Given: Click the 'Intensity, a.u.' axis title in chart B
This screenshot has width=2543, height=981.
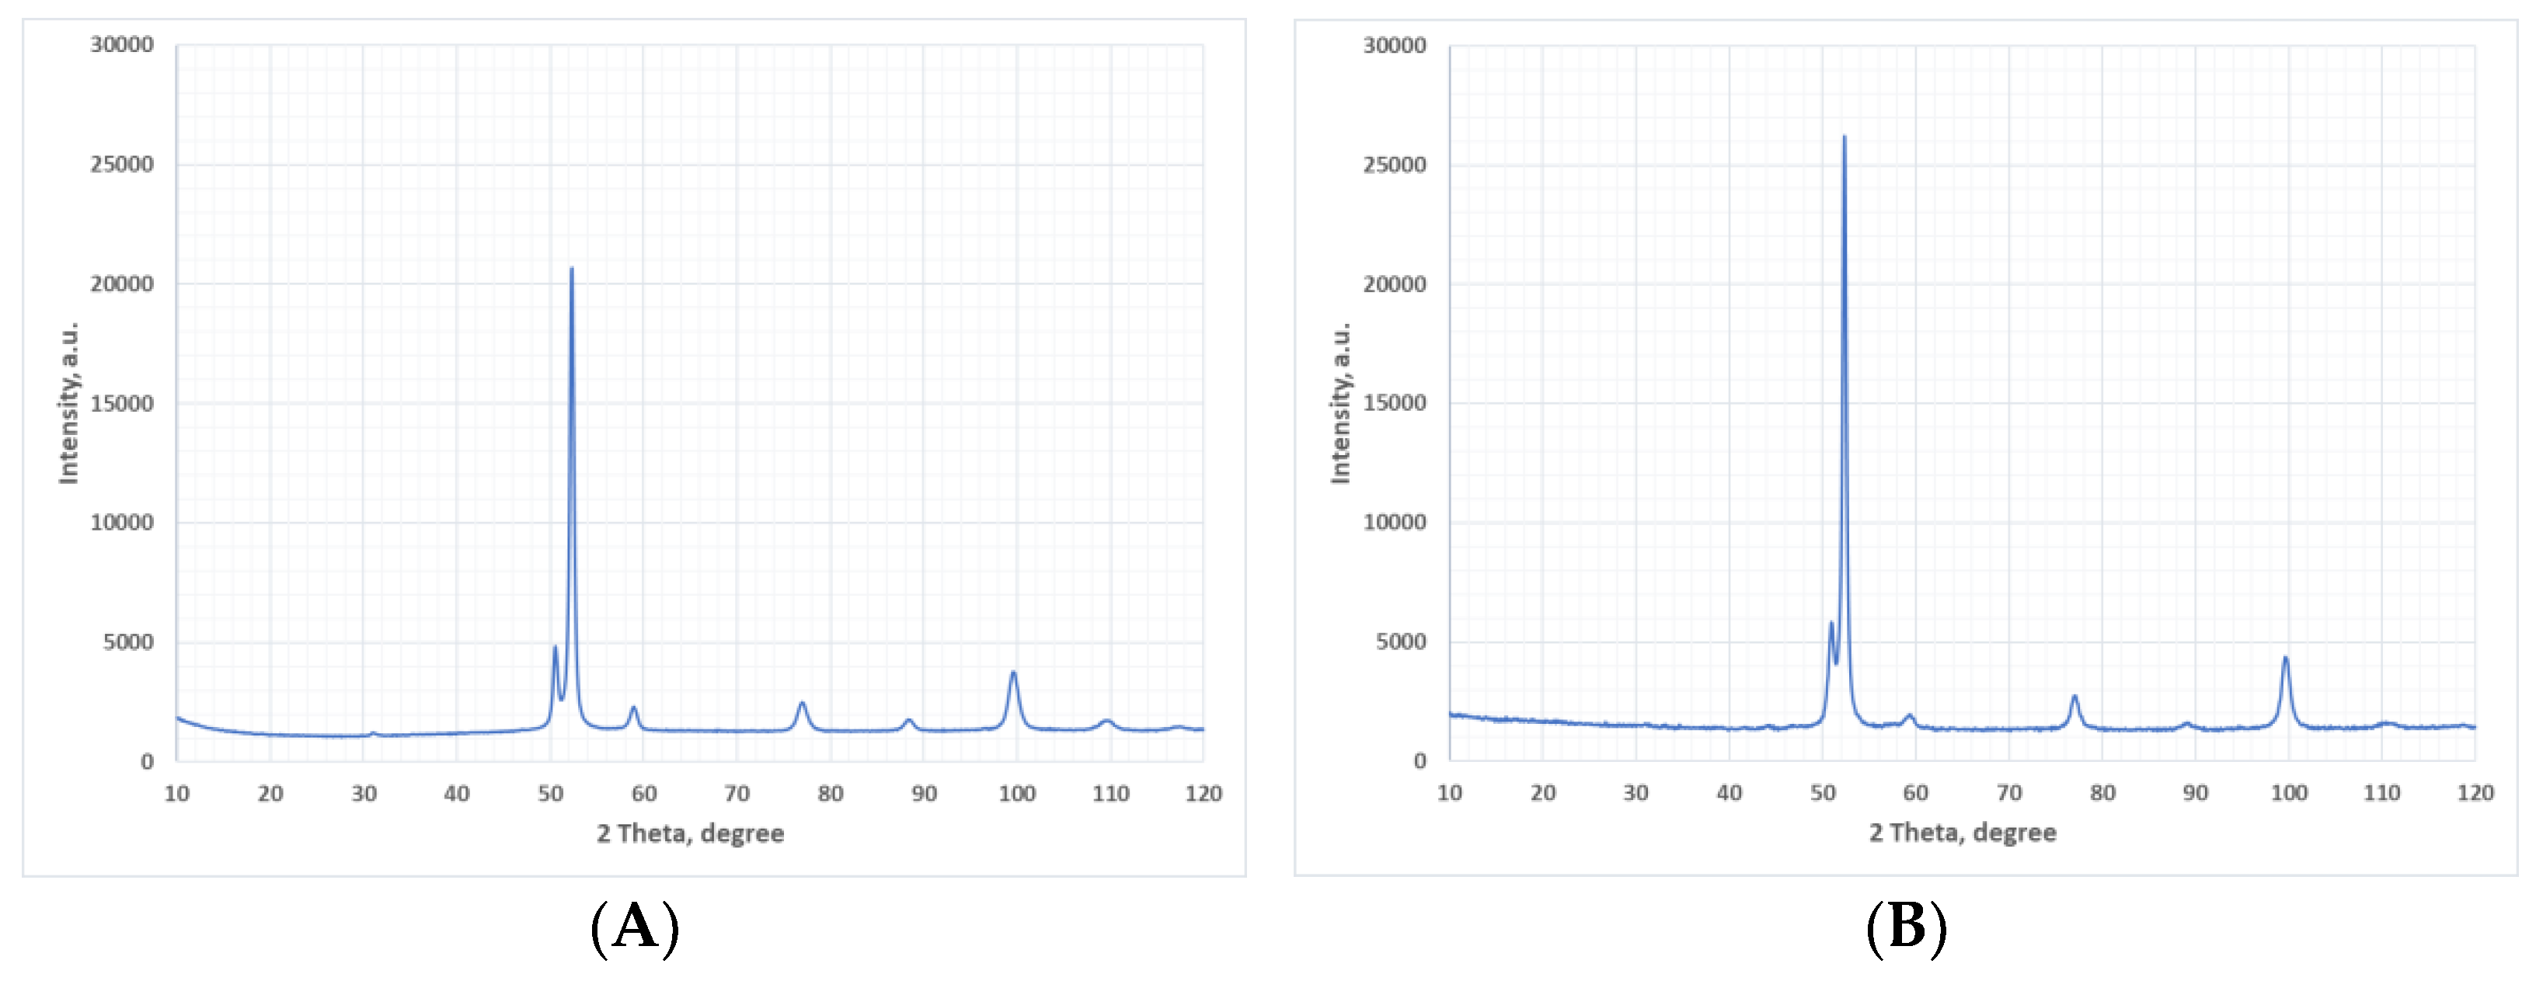Looking at the screenshot, I should point(1340,402).
